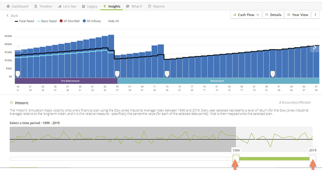Image resolution: width=322 pixels, height=170 pixels.
Task: Click the Back arrow icon
Action: (8, 15)
